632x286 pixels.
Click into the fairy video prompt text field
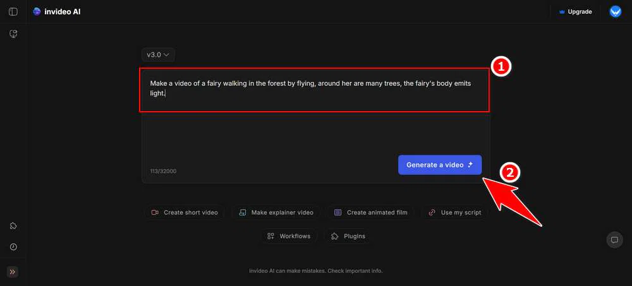click(314, 88)
